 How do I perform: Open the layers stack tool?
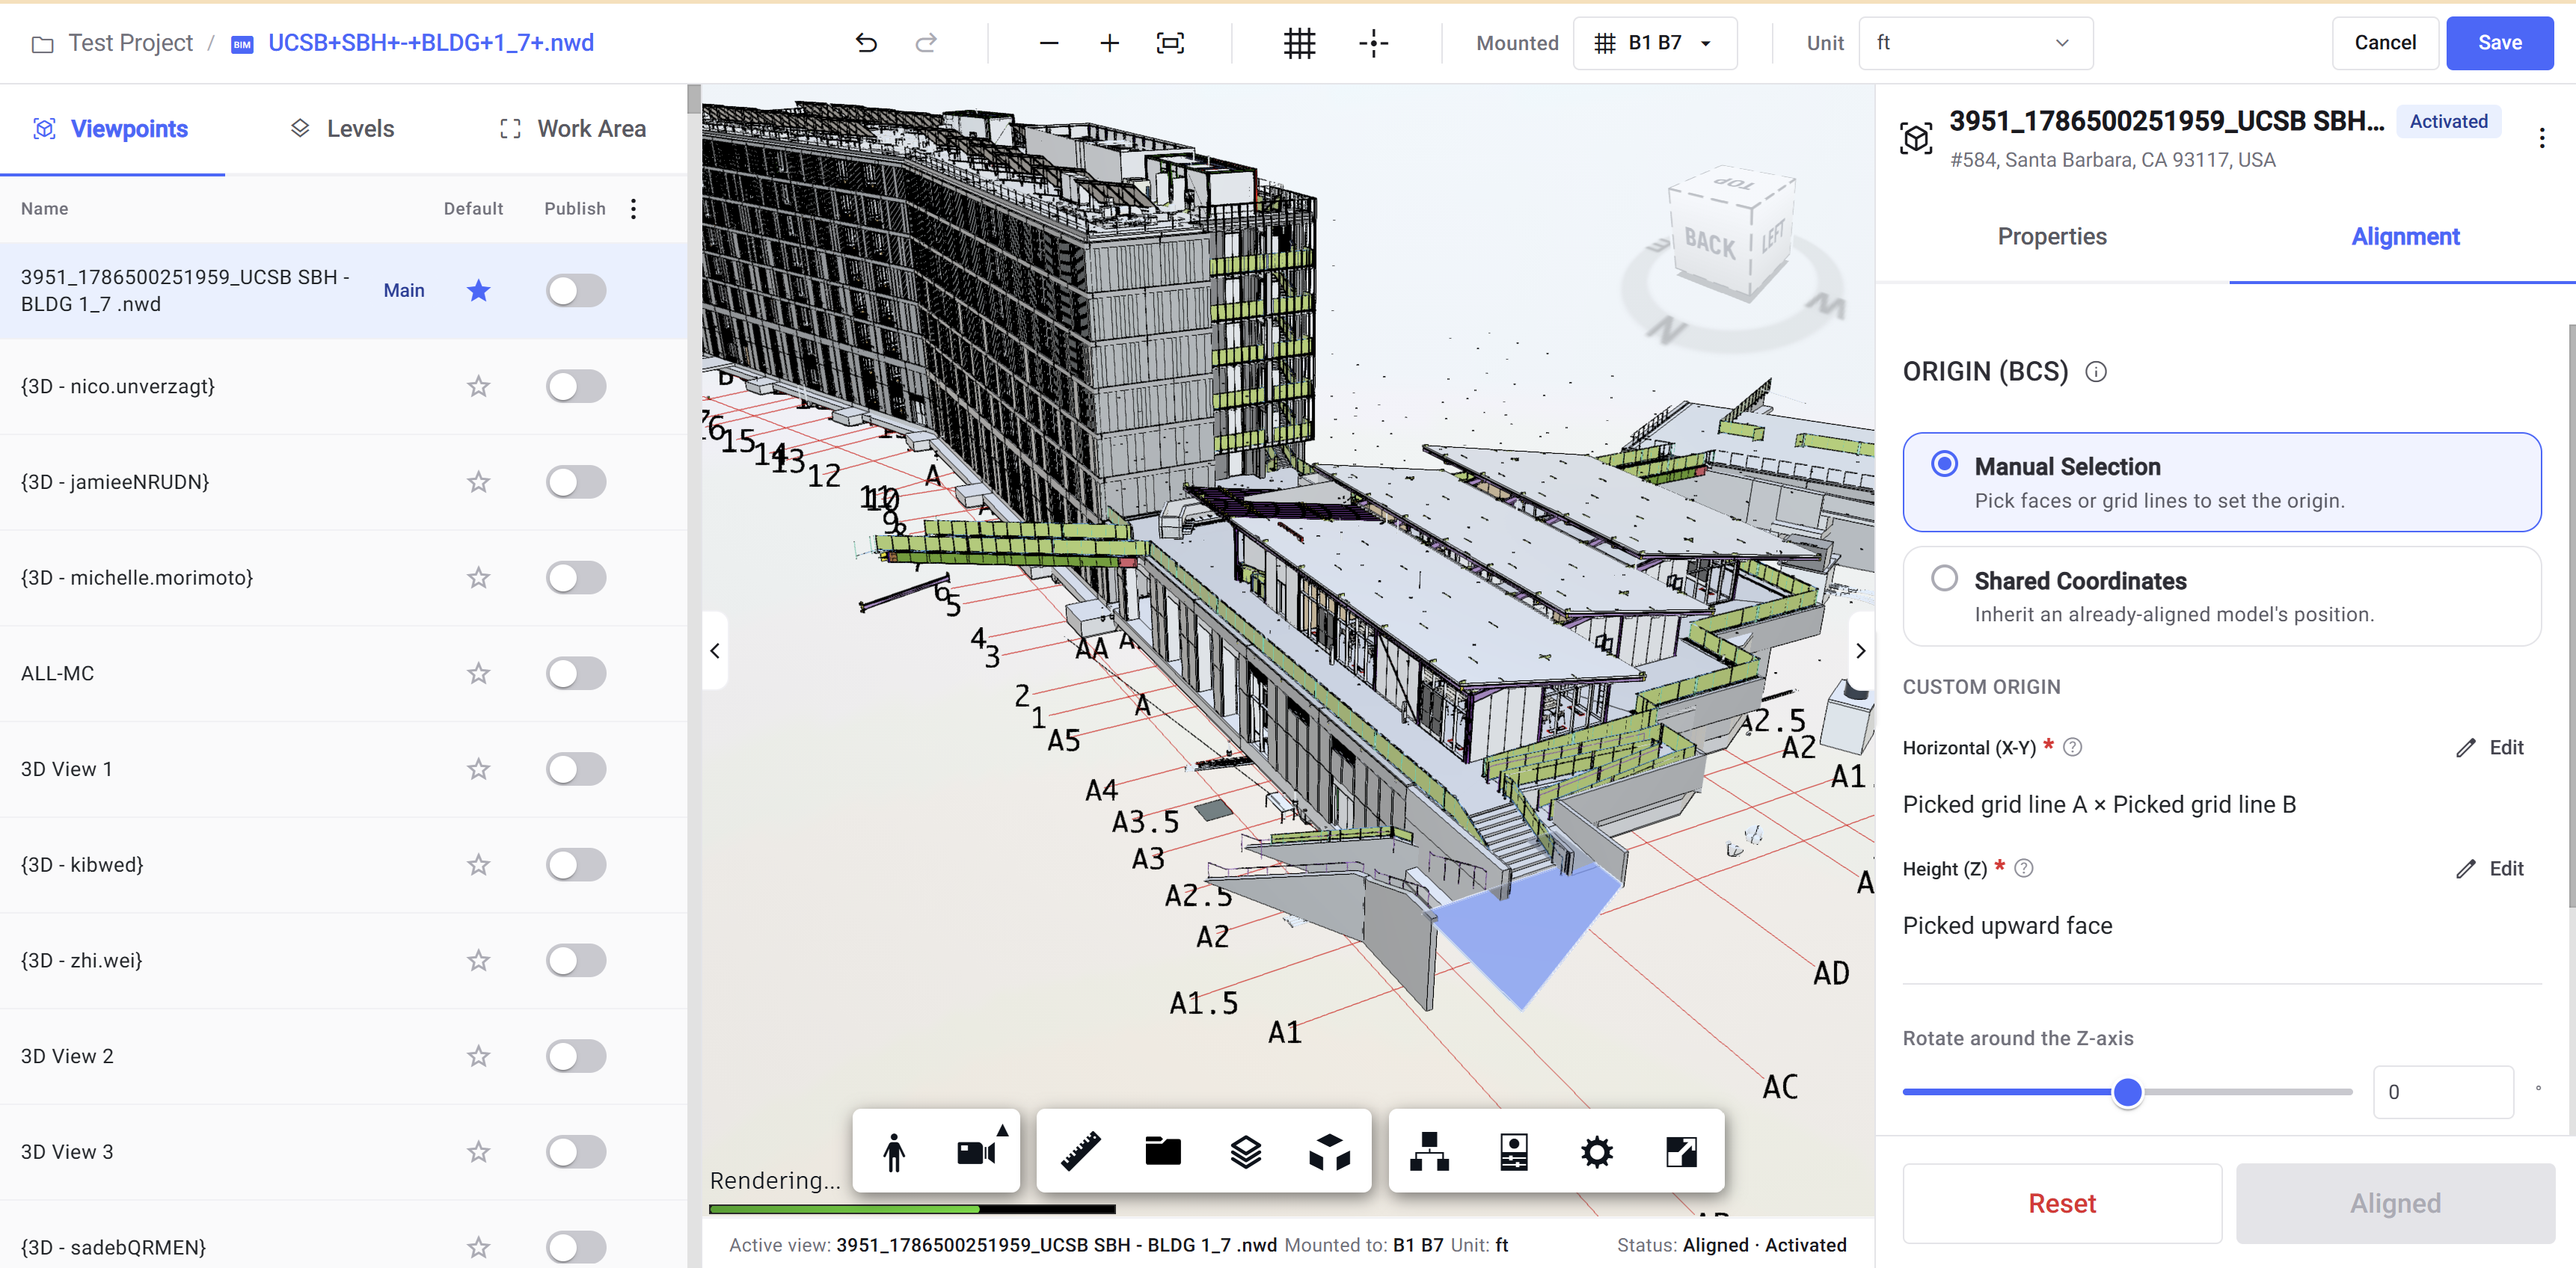(1246, 1152)
